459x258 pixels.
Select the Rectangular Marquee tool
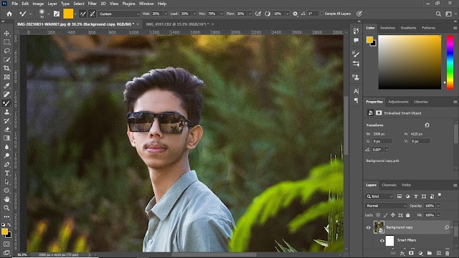click(6, 42)
